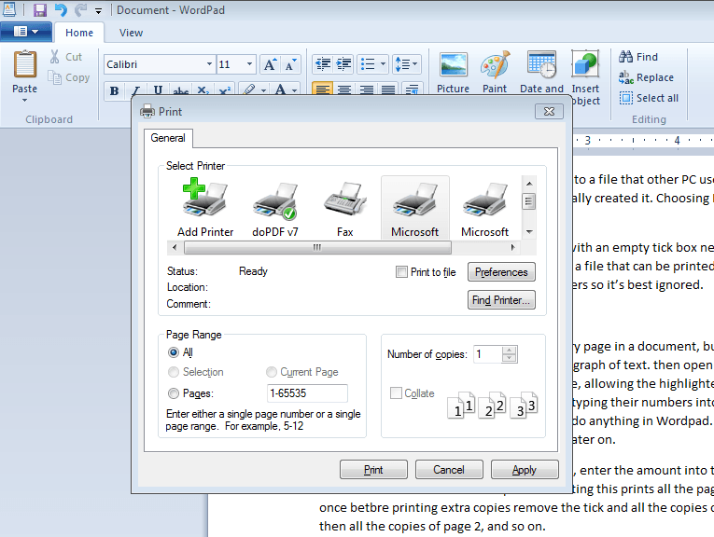The width and height of the screenshot is (714, 537).
Task: Select the last Microsoft printer in the list
Action: point(484,208)
